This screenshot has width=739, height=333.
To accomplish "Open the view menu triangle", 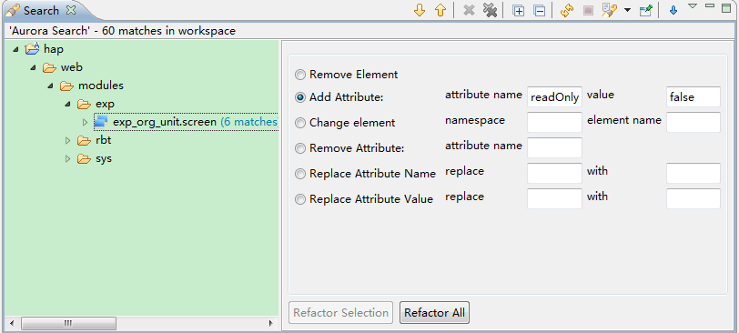I will click(x=693, y=6).
